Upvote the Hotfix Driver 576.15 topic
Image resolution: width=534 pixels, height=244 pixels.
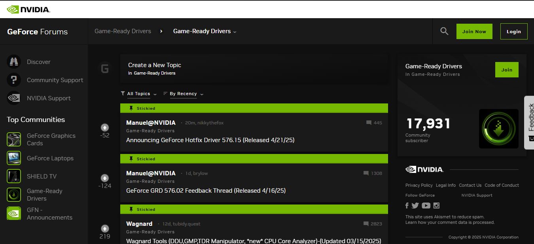(x=105, y=127)
